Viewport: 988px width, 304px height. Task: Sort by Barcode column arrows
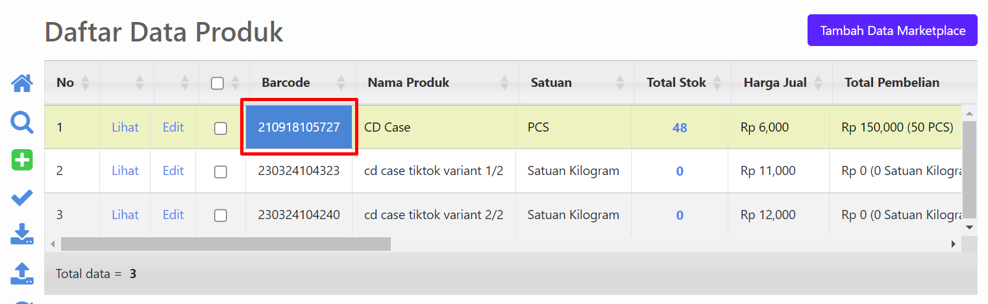[341, 82]
